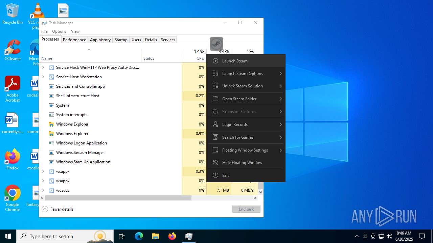
Task: Sort processes by CPU column
Action: click(x=194, y=55)
